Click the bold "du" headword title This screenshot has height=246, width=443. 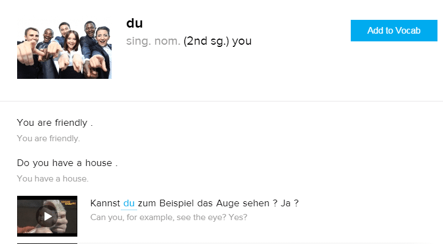coord(135,23)
